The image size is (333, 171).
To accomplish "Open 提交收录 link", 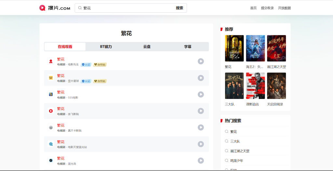I will (267, 8).
